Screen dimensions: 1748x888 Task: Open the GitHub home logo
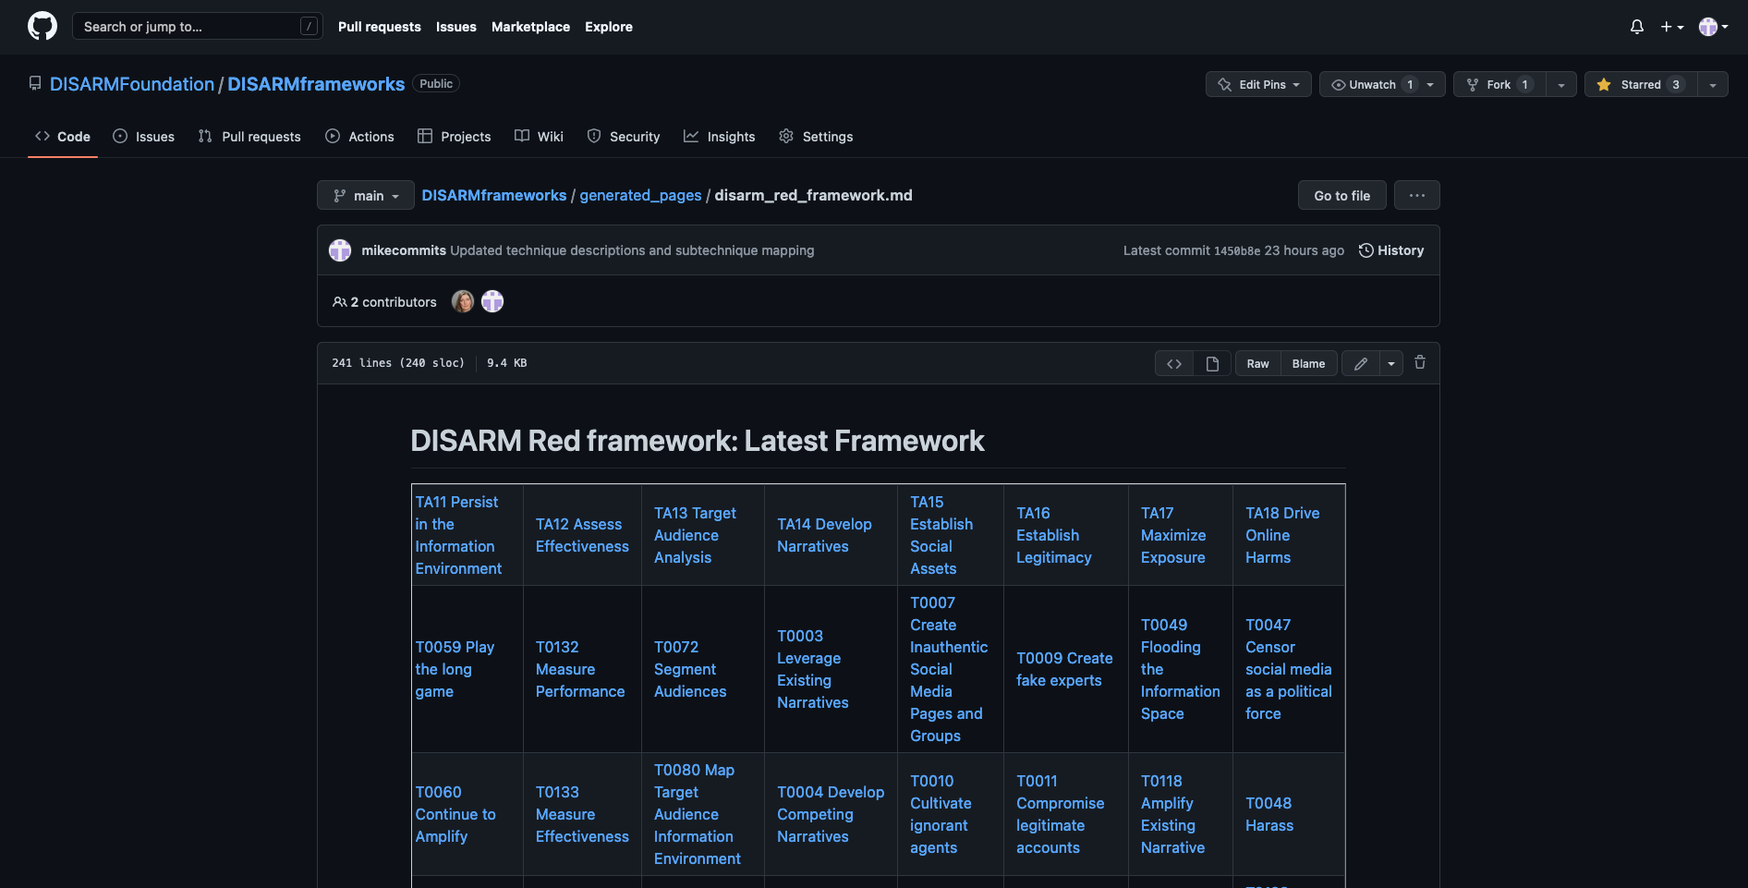coord(42,26)
